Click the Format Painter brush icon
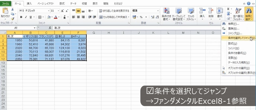 tap(12, 19)
